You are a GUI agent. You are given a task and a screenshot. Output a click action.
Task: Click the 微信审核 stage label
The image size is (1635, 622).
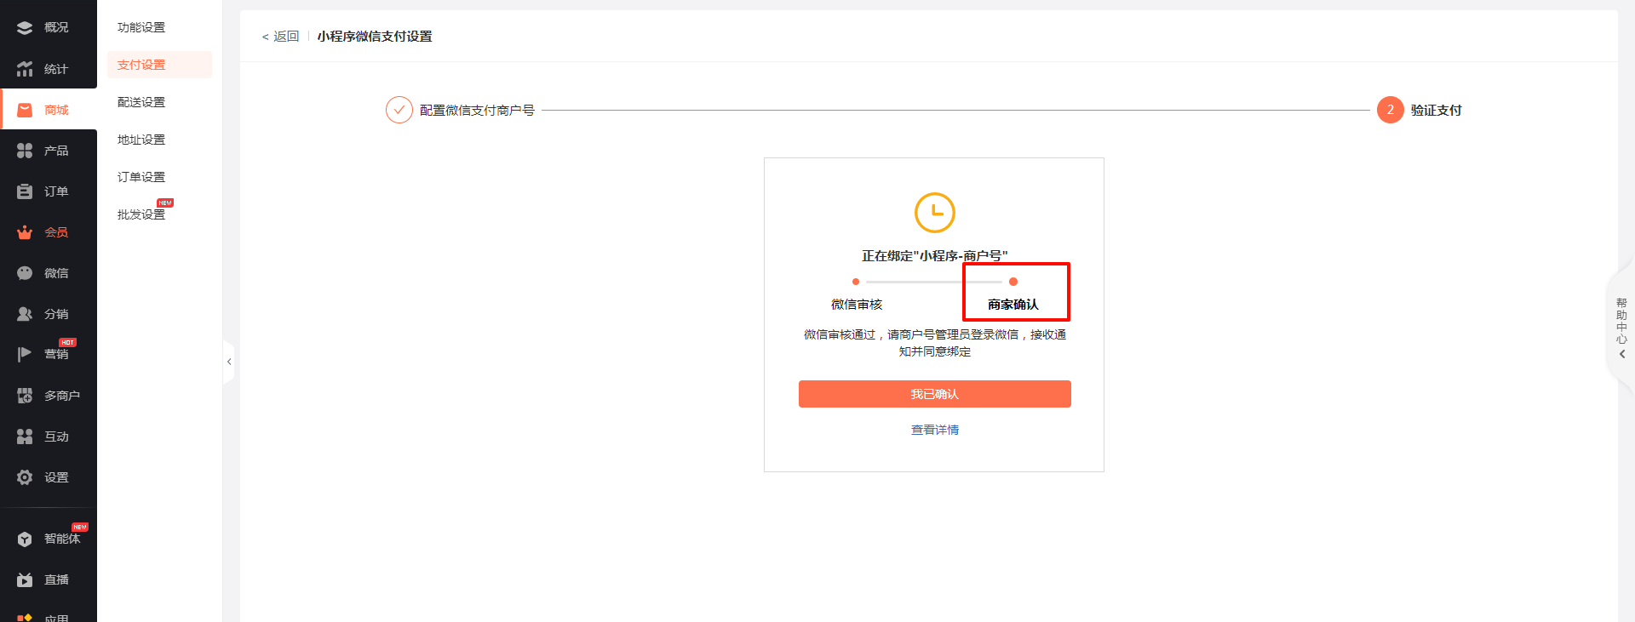click(x=857, y=305)
